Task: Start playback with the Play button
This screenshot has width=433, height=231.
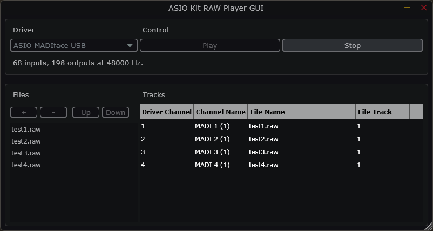Action: click(x=210, y=45)
